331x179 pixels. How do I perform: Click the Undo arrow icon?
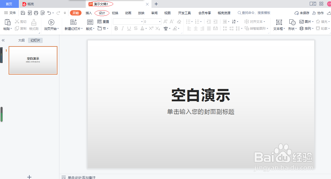(x=49, y=13)
